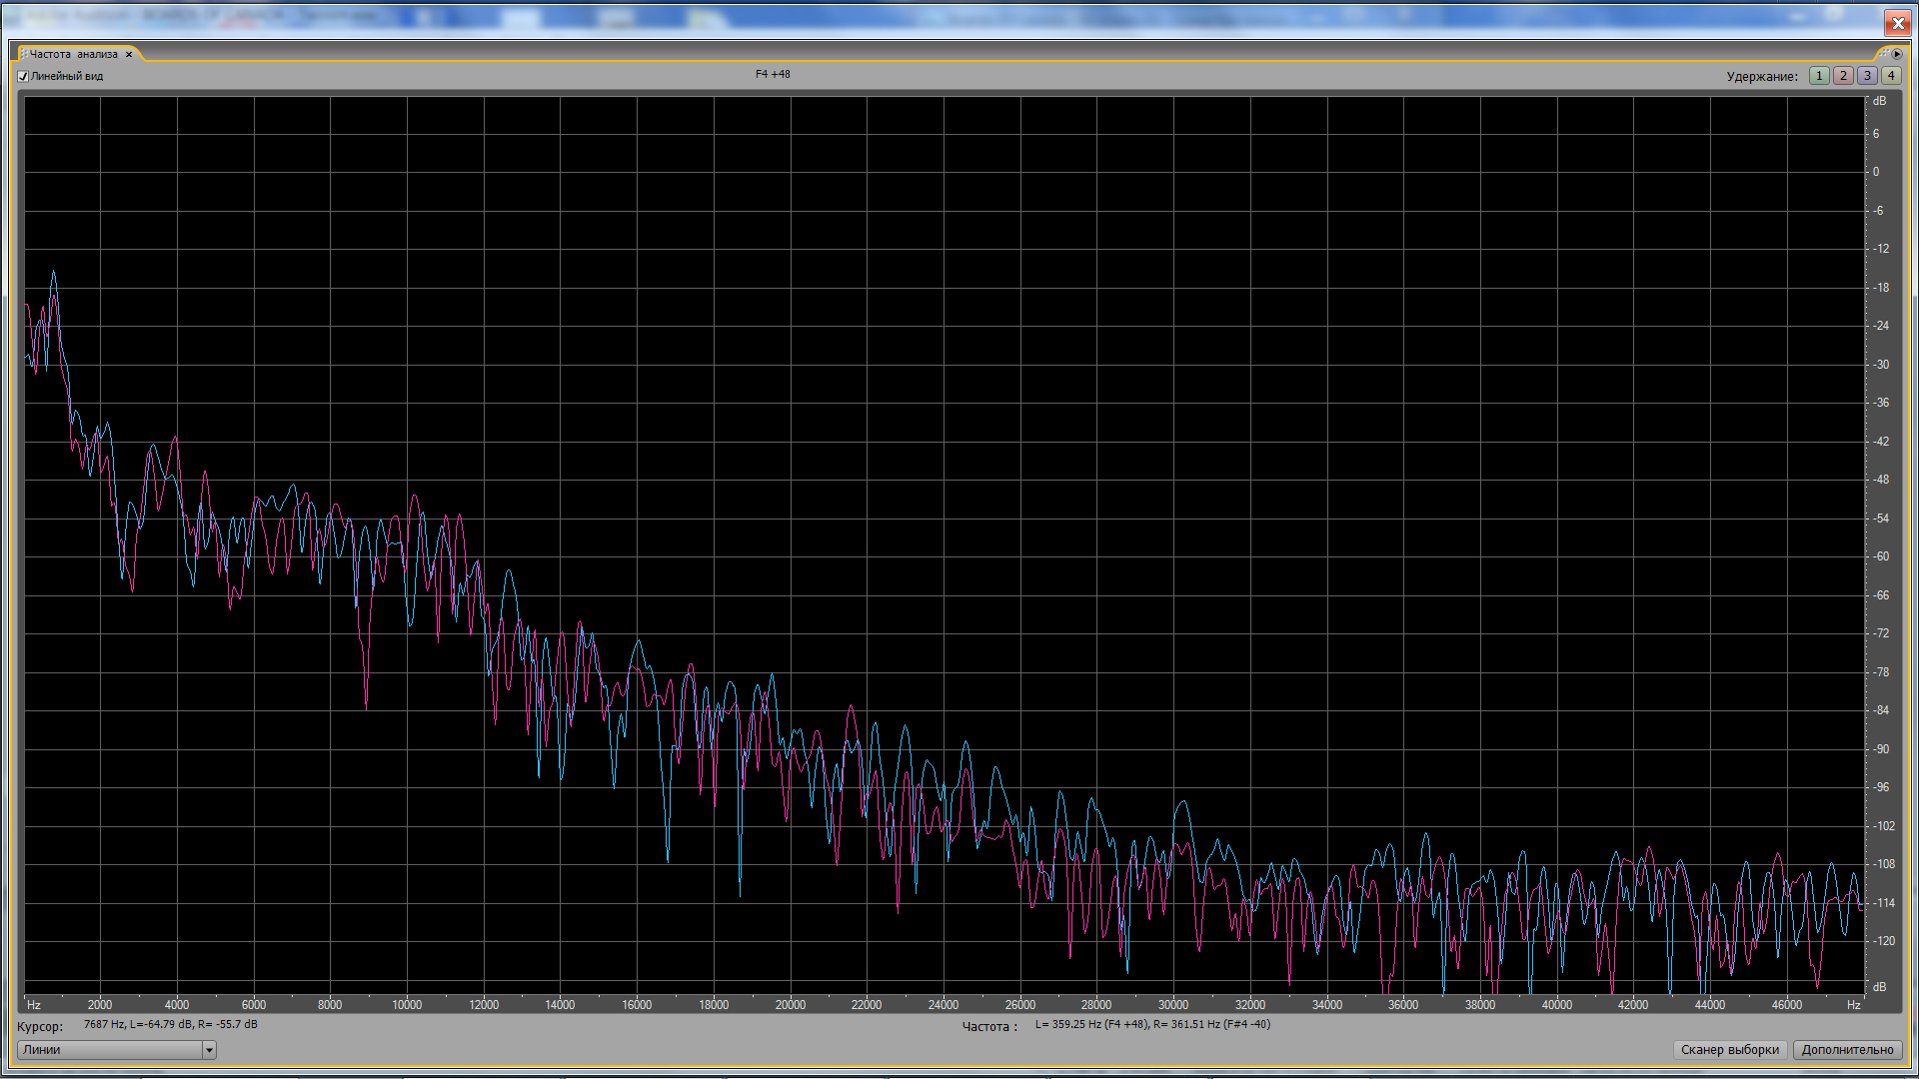Screen dimensions: 1919x1079
Task: Open the Дополнительно options button
Action: coord(1847,1050)
